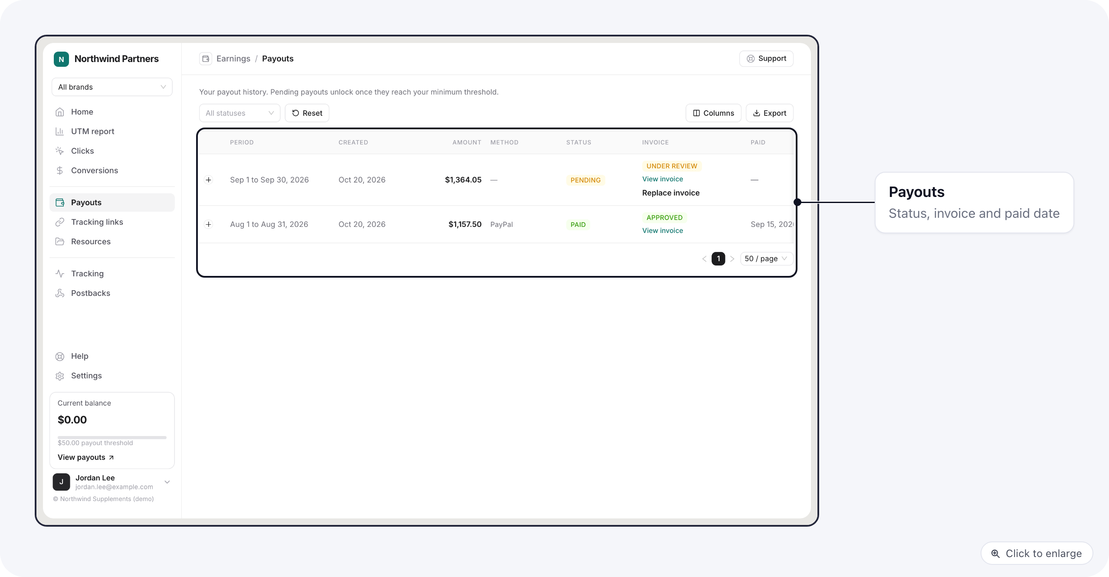1109x577 pixels.
Task: Click the Conversions dollar sign icon
Action: [60, 170]
